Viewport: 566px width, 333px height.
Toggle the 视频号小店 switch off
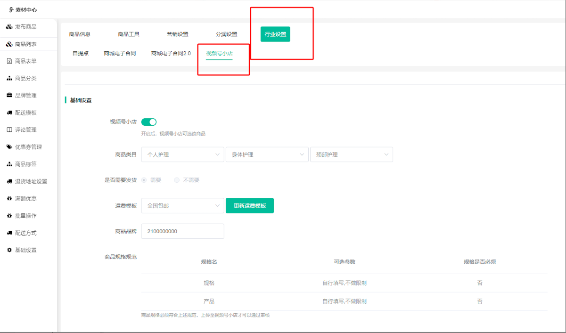point(149,122)
